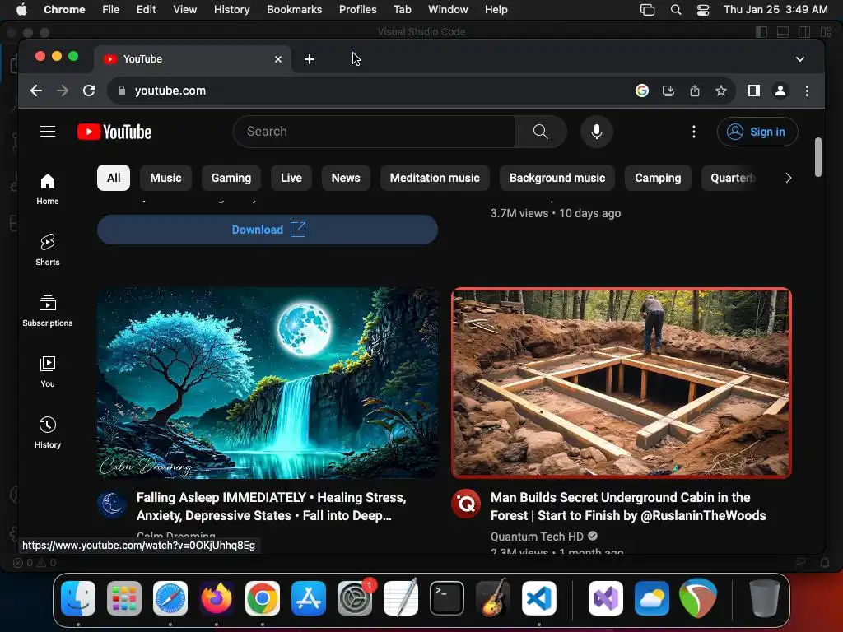This screenshot has width=843, height=632.
Task: Click the page vertical scrollbar
Action: 817,157
